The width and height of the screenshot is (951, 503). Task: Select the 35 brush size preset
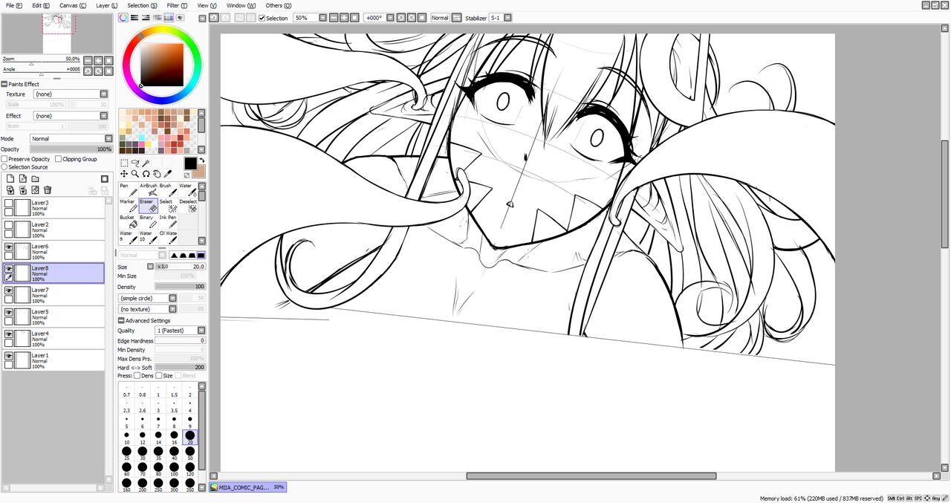[x=158, y=452]
